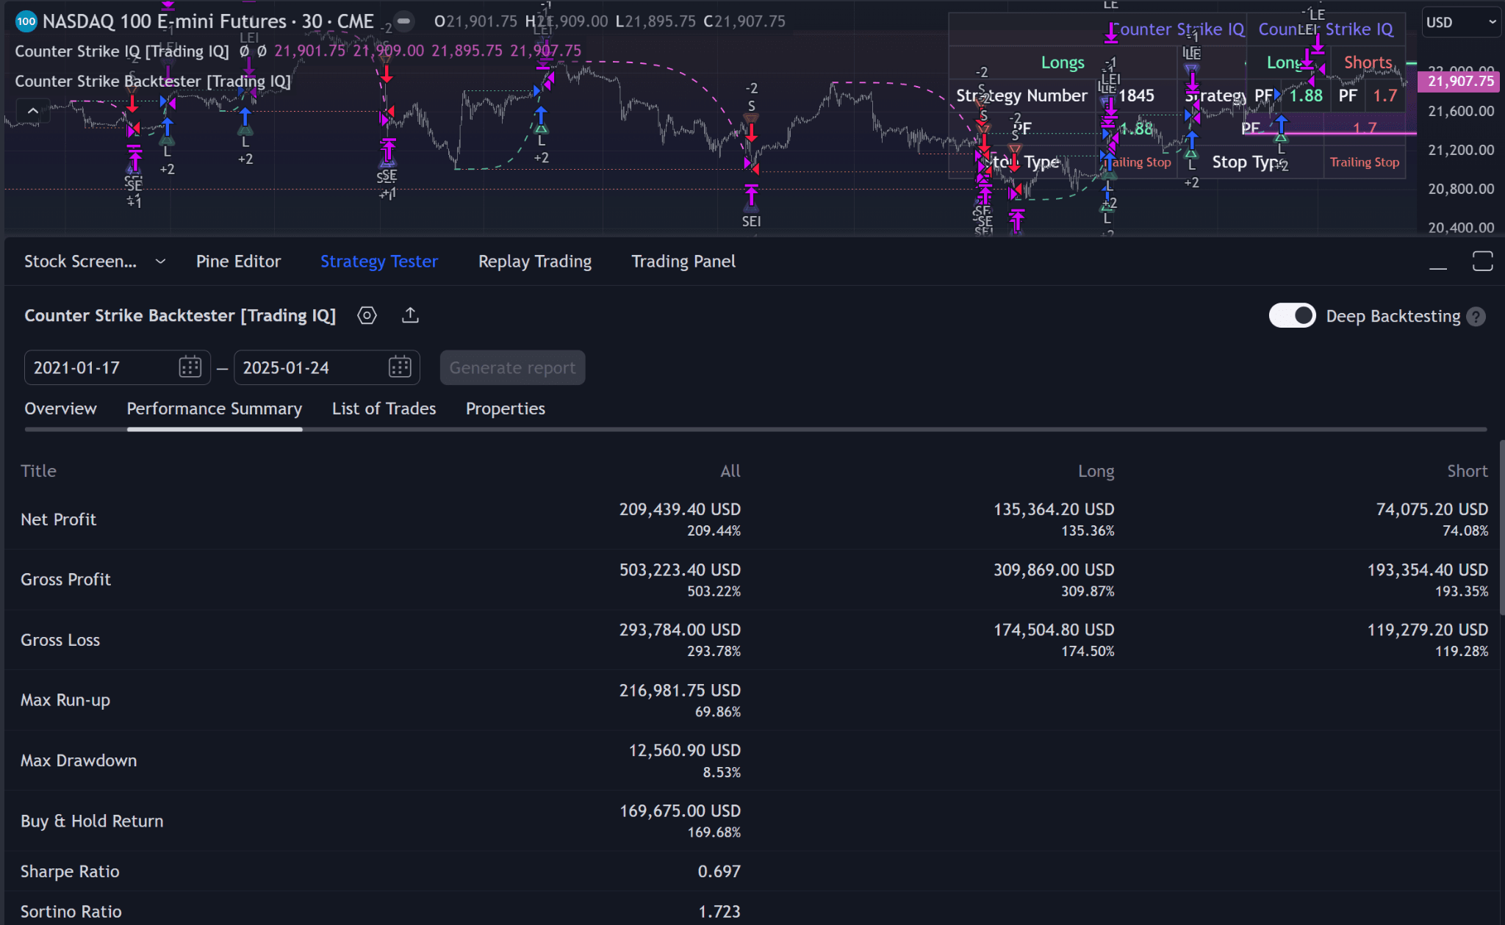The image size is (1505, 925).
Task: Click the 20,800.00 price axis label
Action: click(x=1460, y=189)
